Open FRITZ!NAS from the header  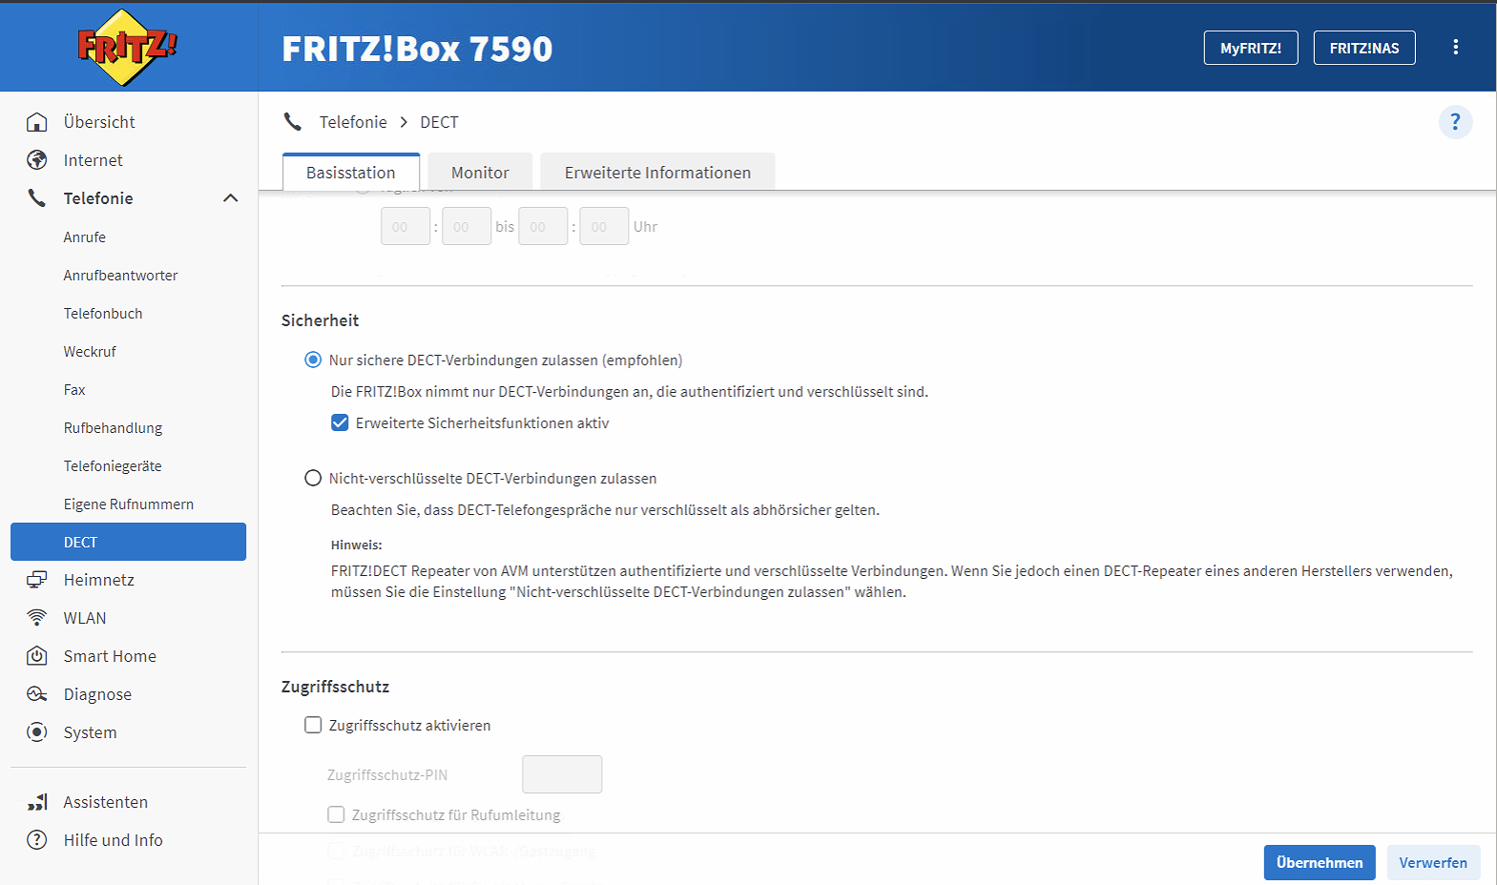point(1363,48)
